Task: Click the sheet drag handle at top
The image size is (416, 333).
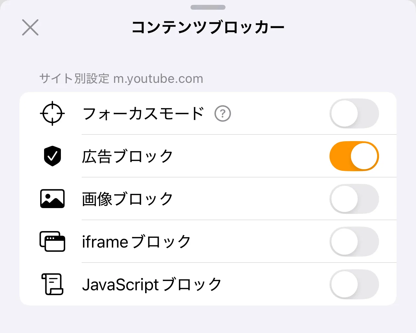Action: (x=208, y=7)
